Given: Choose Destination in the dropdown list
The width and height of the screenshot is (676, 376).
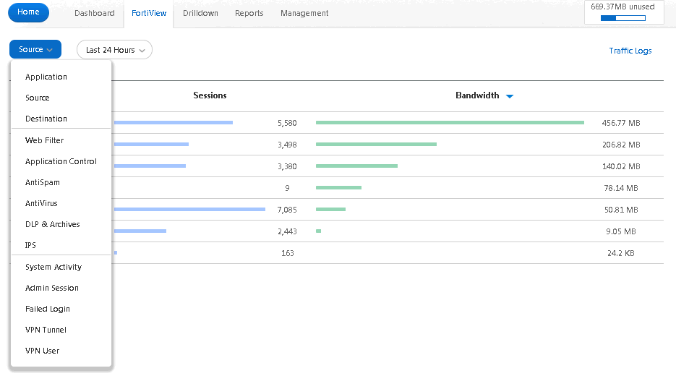Looking at the screenshot, I should [46, 119].
